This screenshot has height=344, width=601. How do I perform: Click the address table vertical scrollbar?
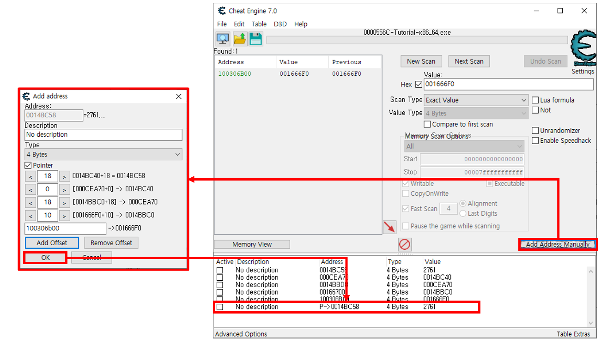[591, 297]
